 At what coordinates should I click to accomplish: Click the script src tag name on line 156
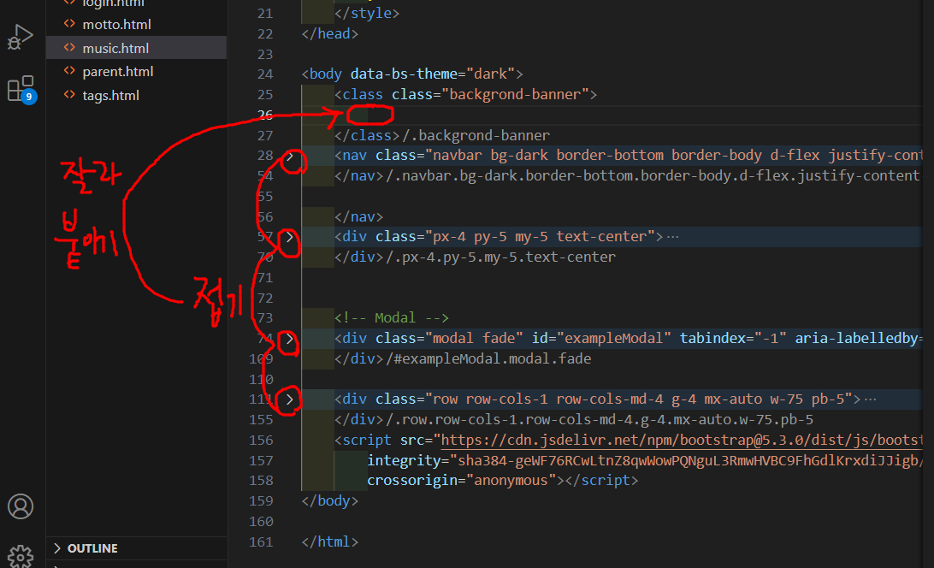(367, 440)
